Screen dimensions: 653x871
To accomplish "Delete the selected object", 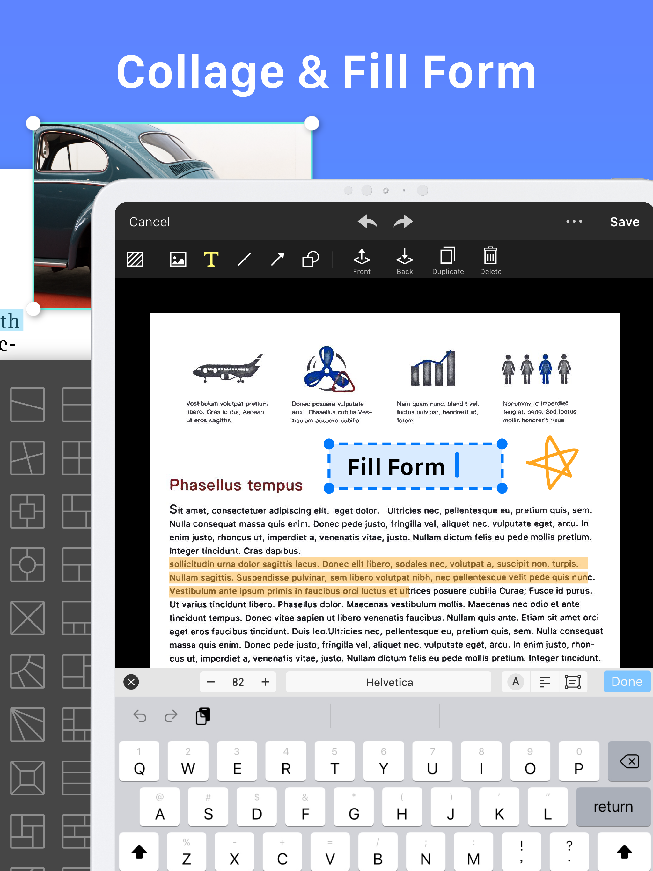I will 490,261.
